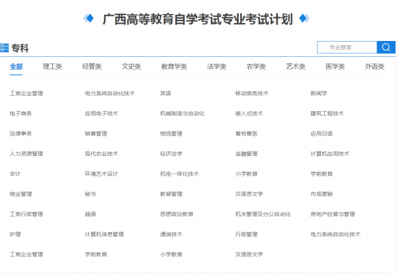
Task: Switch to the 农学类 tab
Action: [256, 67]
